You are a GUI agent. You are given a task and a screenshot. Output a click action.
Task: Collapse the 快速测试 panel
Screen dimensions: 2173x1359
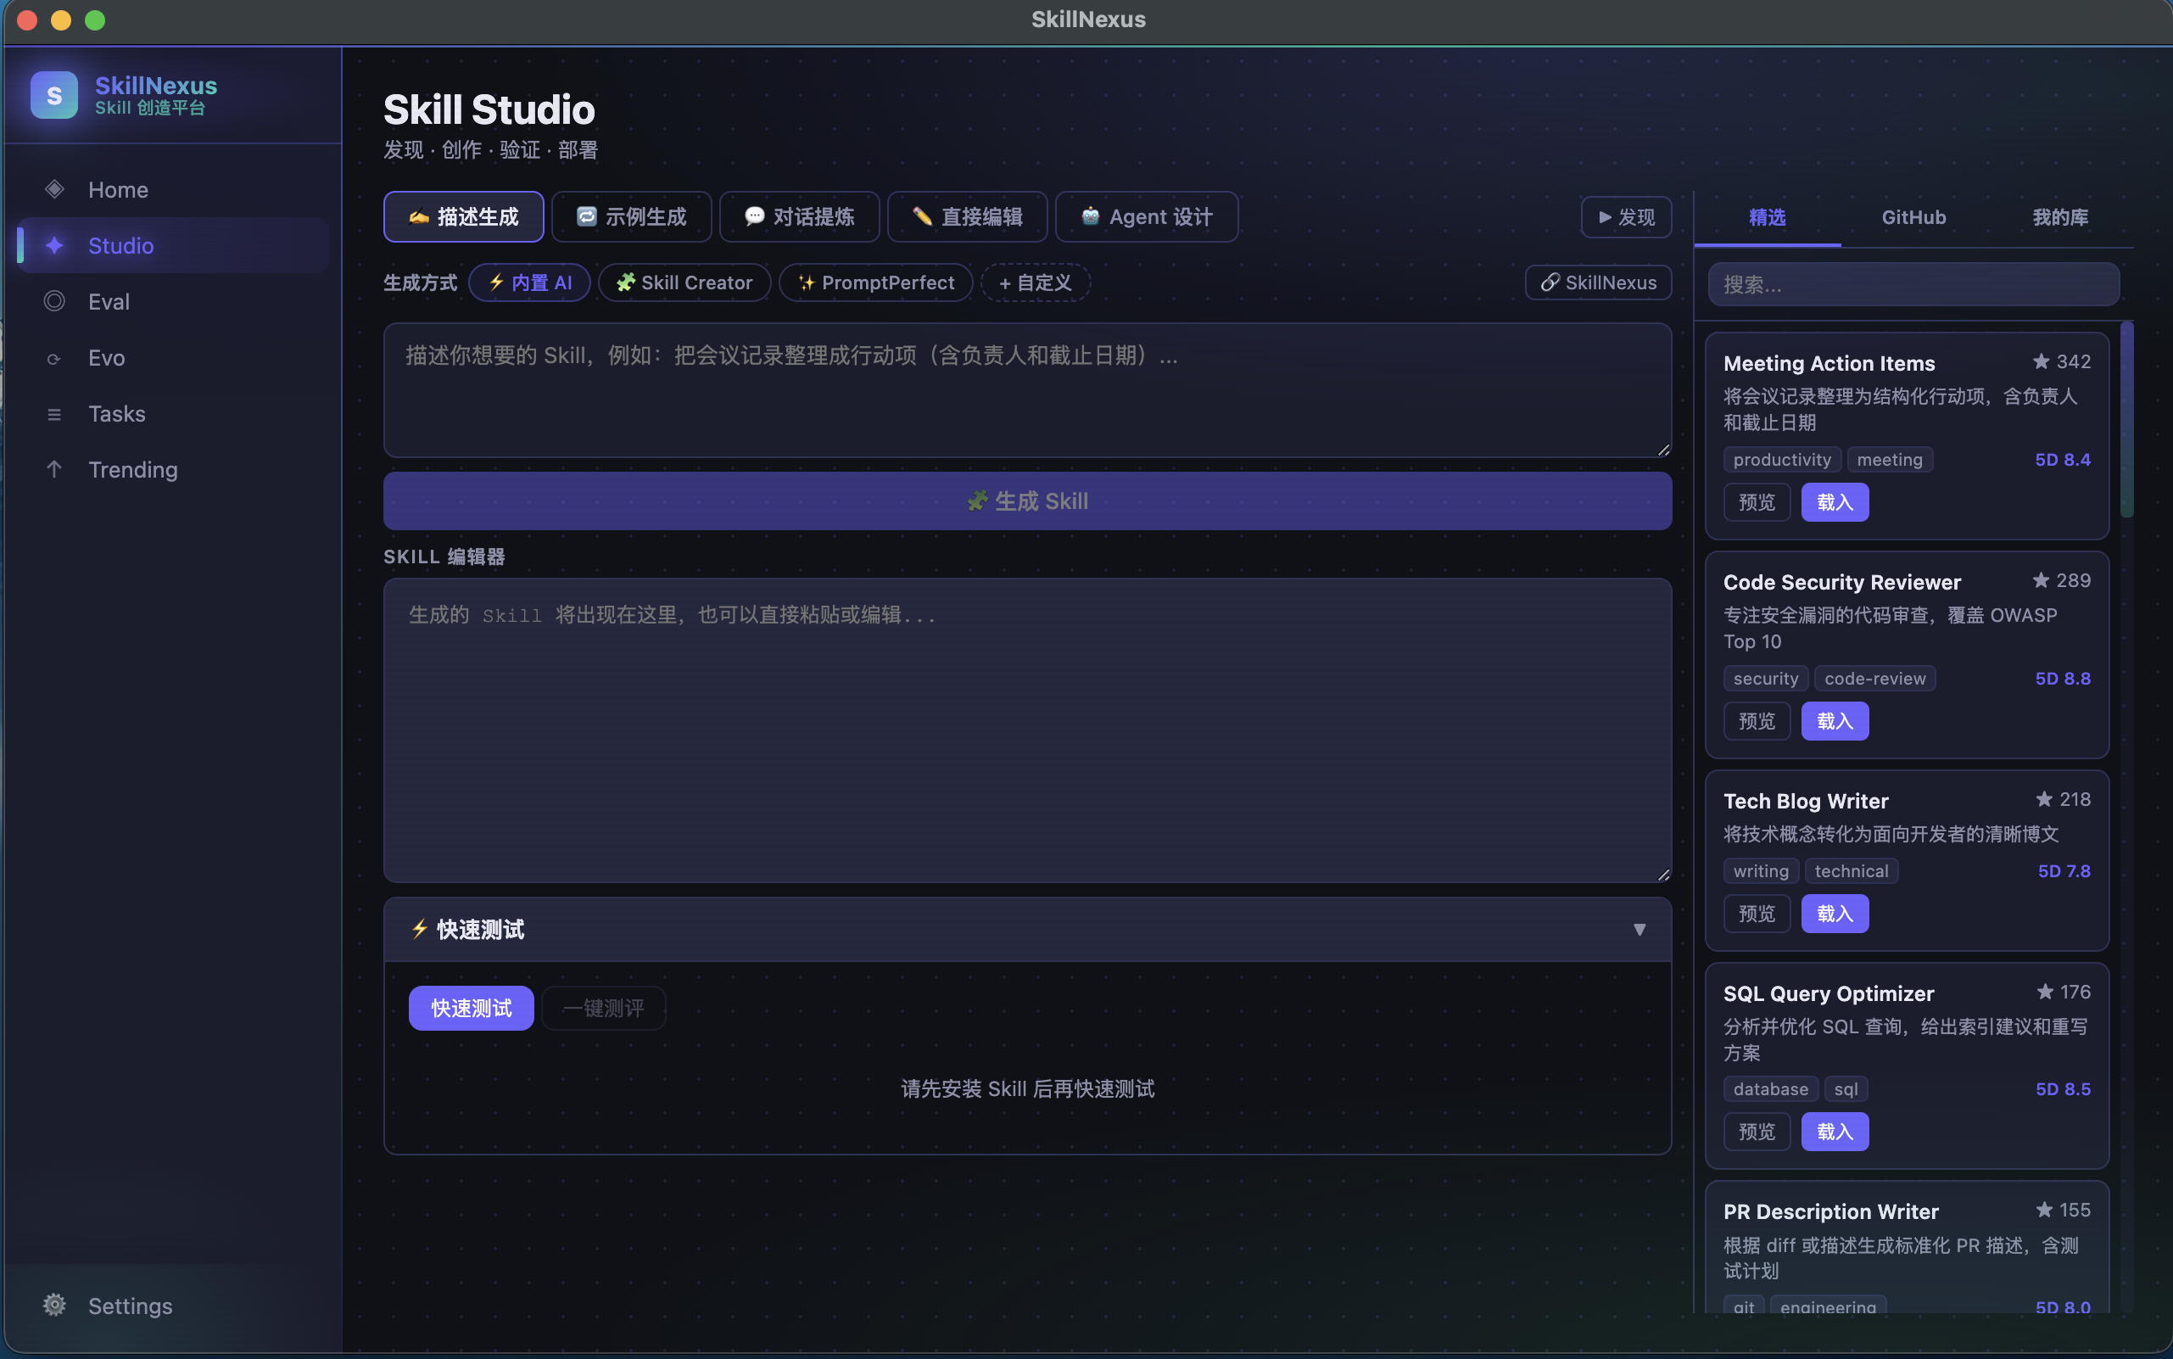point(1640,930)
